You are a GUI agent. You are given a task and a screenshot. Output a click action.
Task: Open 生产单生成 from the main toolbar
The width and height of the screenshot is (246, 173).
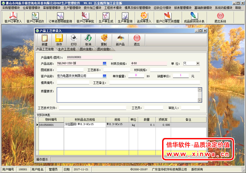pyautogui.click(x=106, y=17)
